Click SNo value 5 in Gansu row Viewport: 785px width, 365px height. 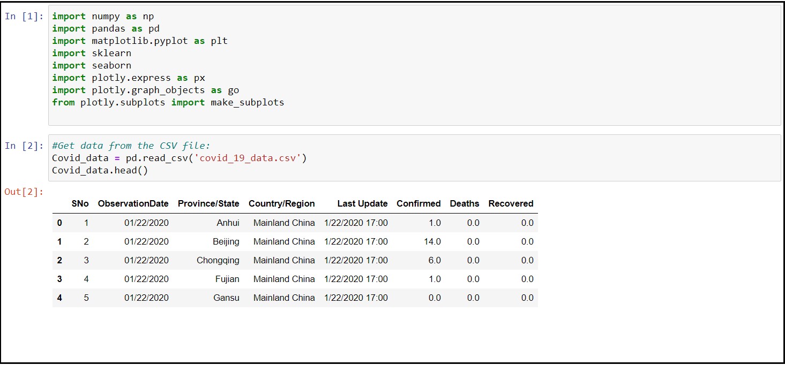[86, 298]
